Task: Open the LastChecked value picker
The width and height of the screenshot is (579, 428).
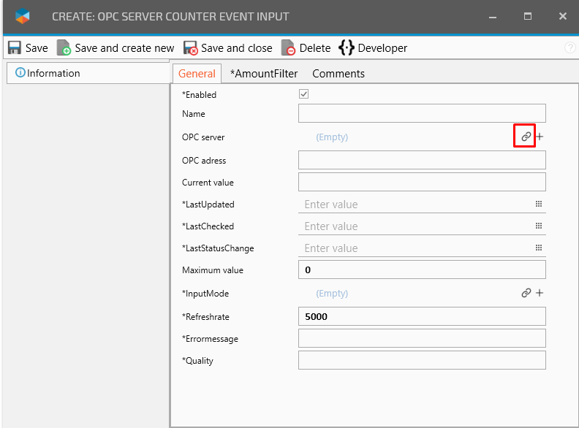Action: tap(539, 226)
